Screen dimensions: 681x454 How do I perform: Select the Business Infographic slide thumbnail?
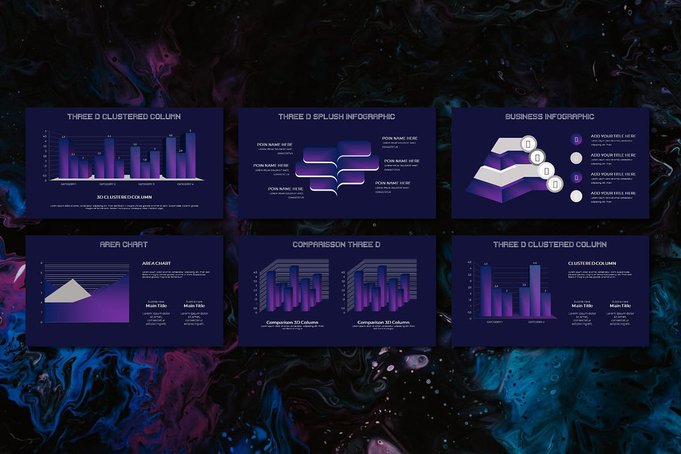click(x=550, y=163)
